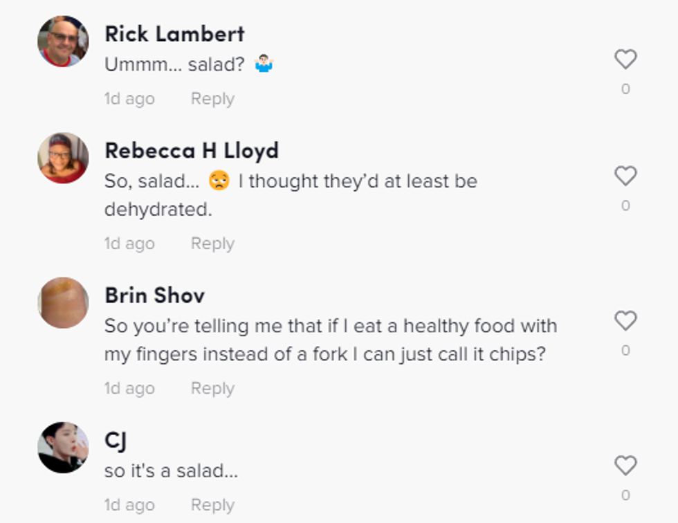This screenshot has height=523, width=678.
Task: Click the username CJ
Action: [115, 440]
